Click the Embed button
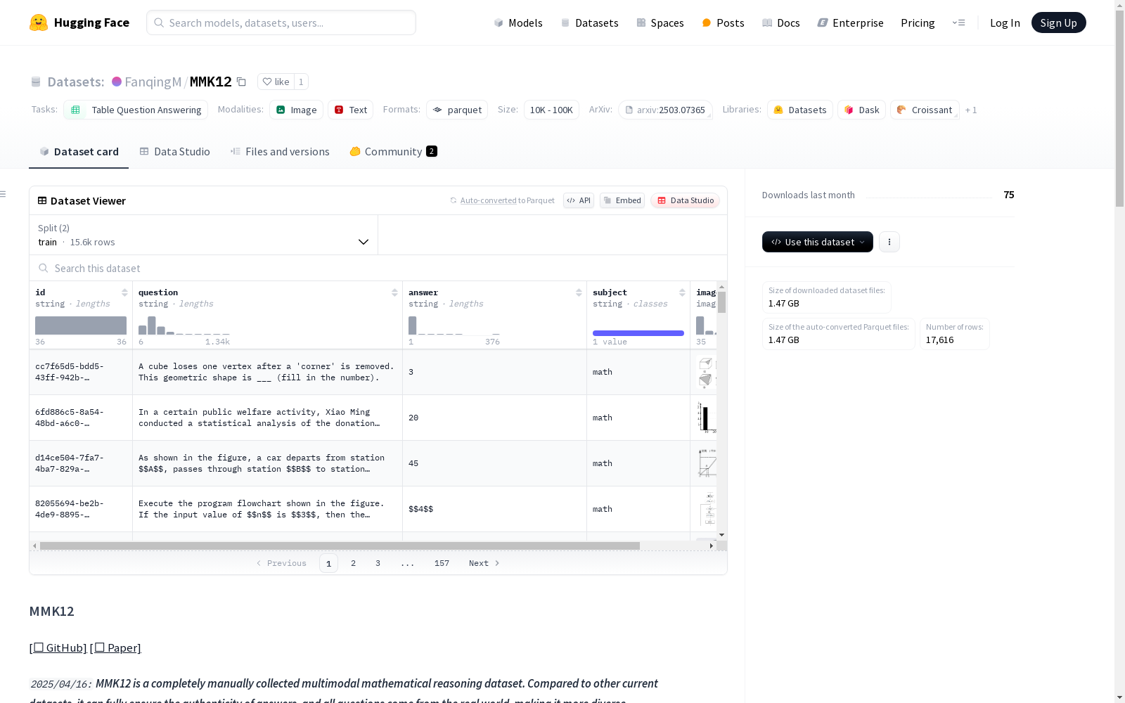The height and width of the screenshot is (703, 1125). tap(622, 200)
